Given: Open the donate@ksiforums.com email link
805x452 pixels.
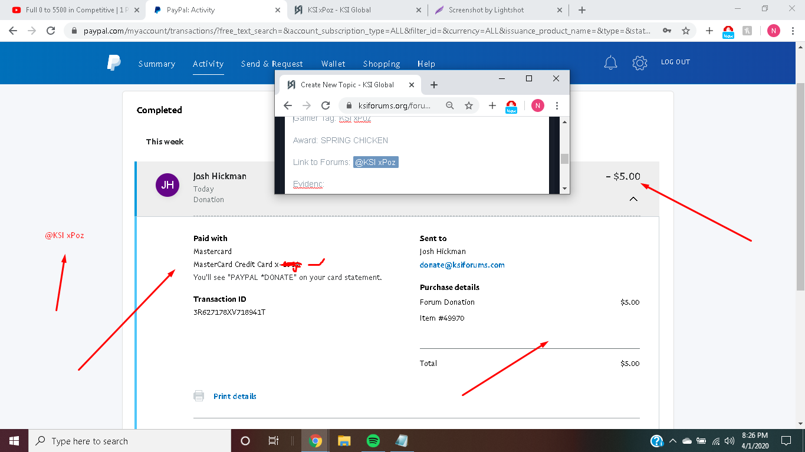Looking at the screenshot, I should (462, 265).
